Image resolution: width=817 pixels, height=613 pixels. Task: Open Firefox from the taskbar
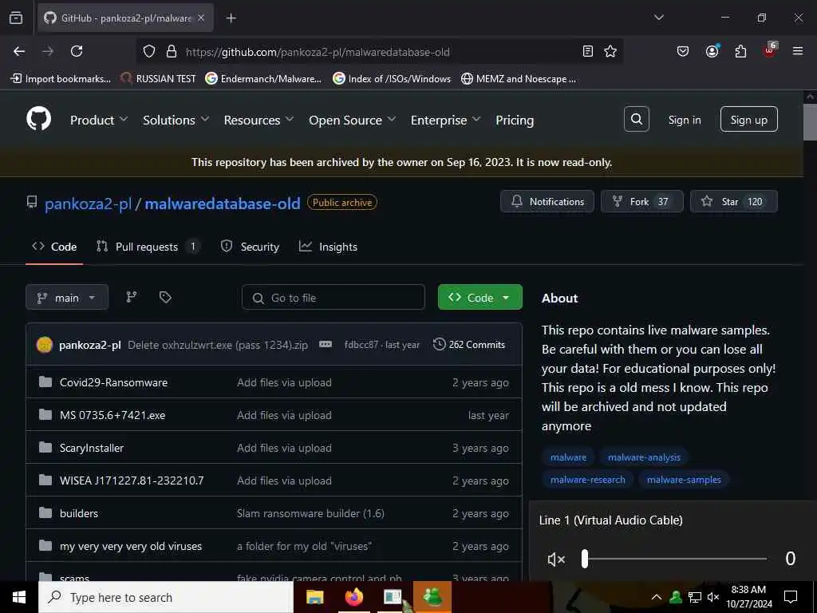coord(353,597)
